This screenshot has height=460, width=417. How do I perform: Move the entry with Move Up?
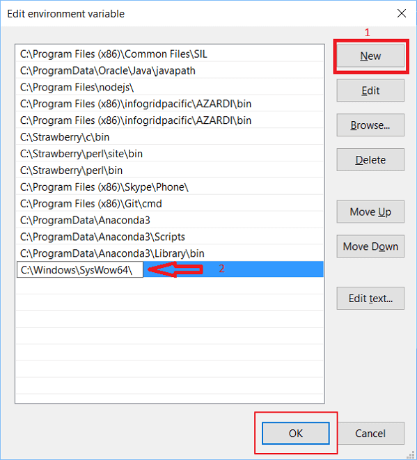[x=370, y=212]
